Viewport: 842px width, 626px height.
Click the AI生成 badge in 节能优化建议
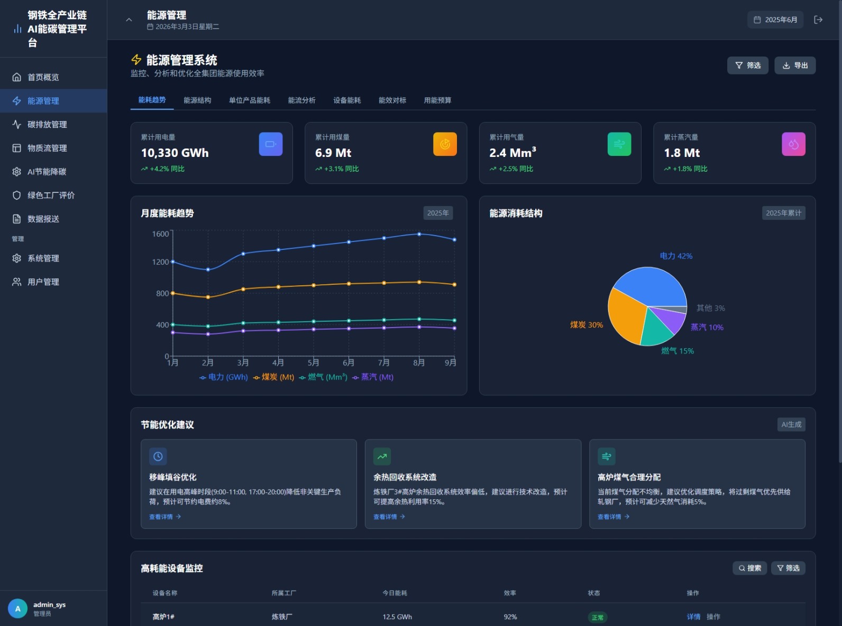point(791,424)
